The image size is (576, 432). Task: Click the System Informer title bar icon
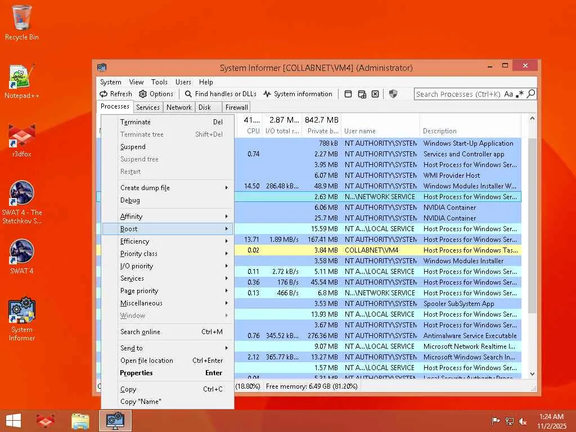(102, 67)
